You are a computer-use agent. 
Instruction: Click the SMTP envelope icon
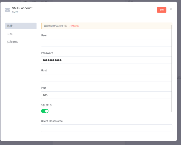coord(7,10)
